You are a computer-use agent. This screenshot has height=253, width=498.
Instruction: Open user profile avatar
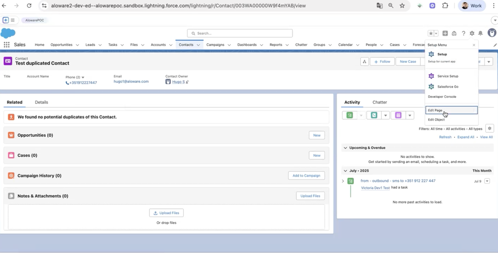[492, 33]
